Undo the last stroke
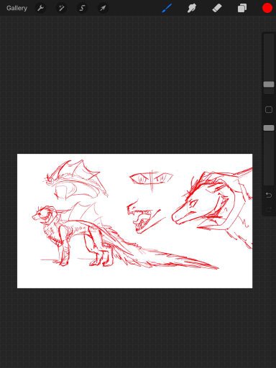The image size is (276, 368). click(269, 195)
